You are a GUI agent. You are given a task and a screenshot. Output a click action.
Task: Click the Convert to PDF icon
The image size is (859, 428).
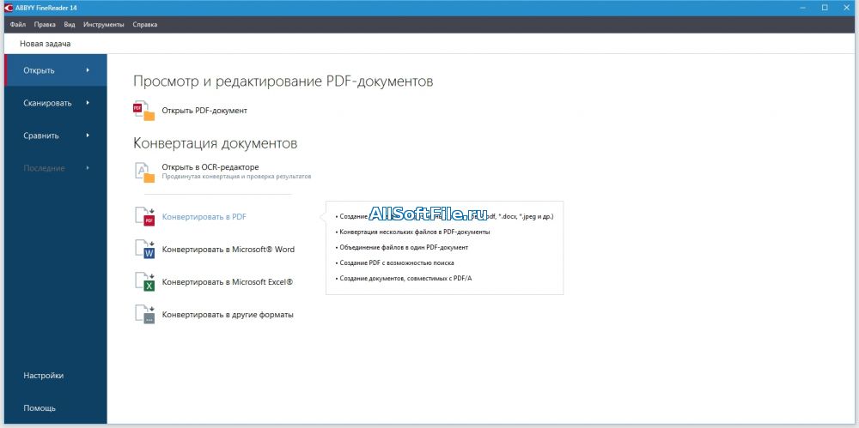coord(144,217)
